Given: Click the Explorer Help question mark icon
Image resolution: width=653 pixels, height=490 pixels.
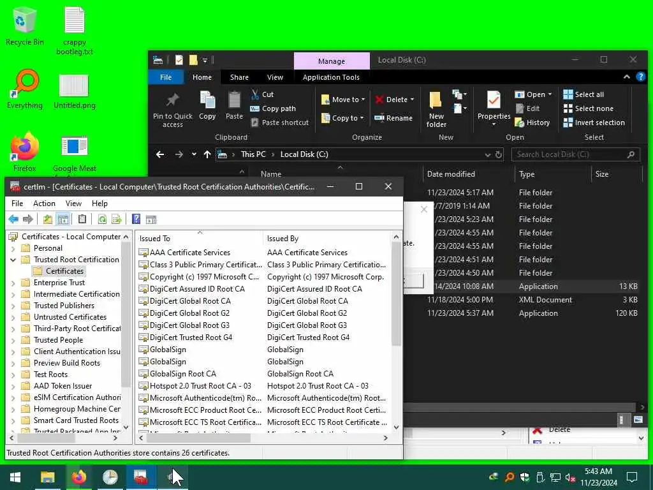Looking at the screenshot, I should (640, 77).
